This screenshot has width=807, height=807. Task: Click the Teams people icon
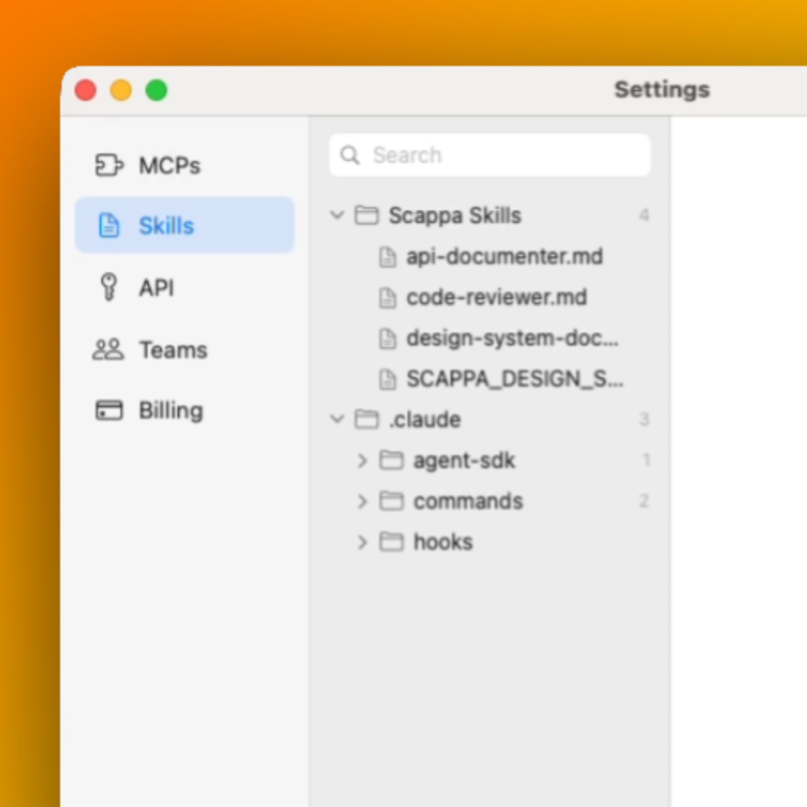pos(108,349)
